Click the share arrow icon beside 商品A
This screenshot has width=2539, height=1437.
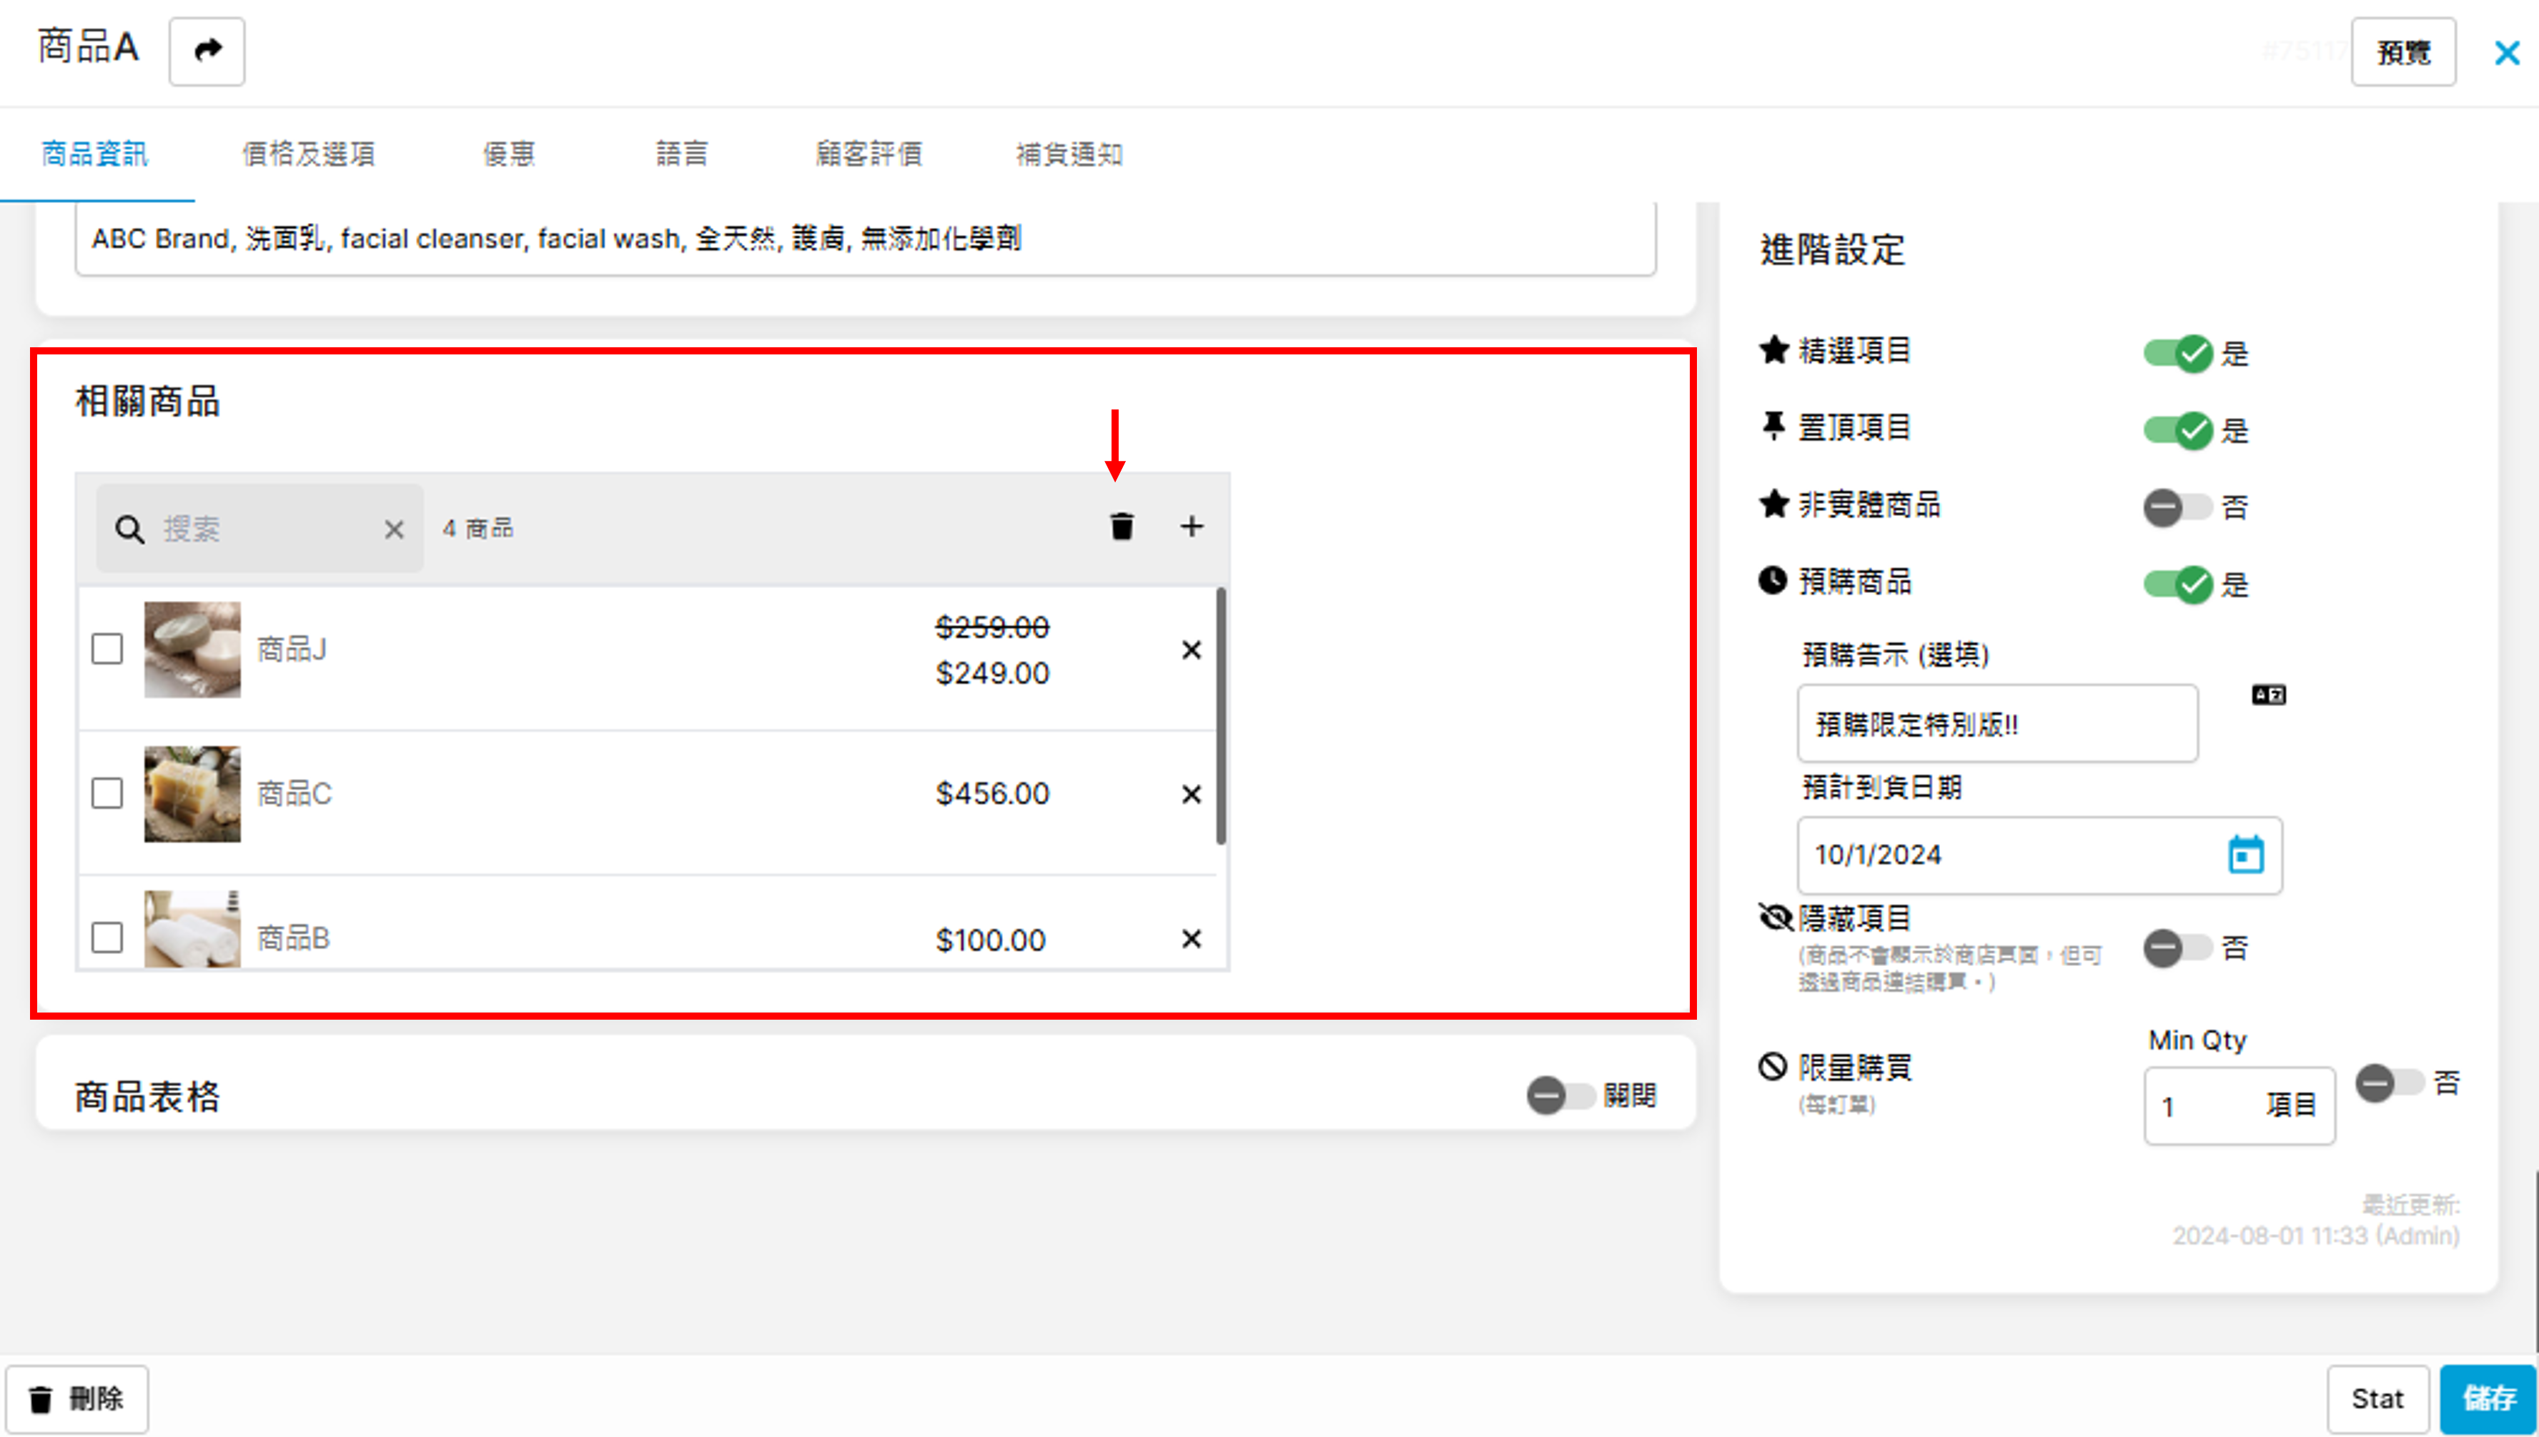tap(207, 50)
